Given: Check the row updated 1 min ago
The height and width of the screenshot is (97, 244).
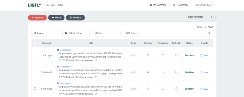Looking at the screenshot, I should 35,55.
